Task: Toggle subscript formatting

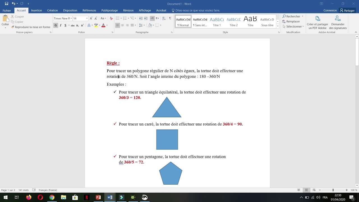Action: 77,25
